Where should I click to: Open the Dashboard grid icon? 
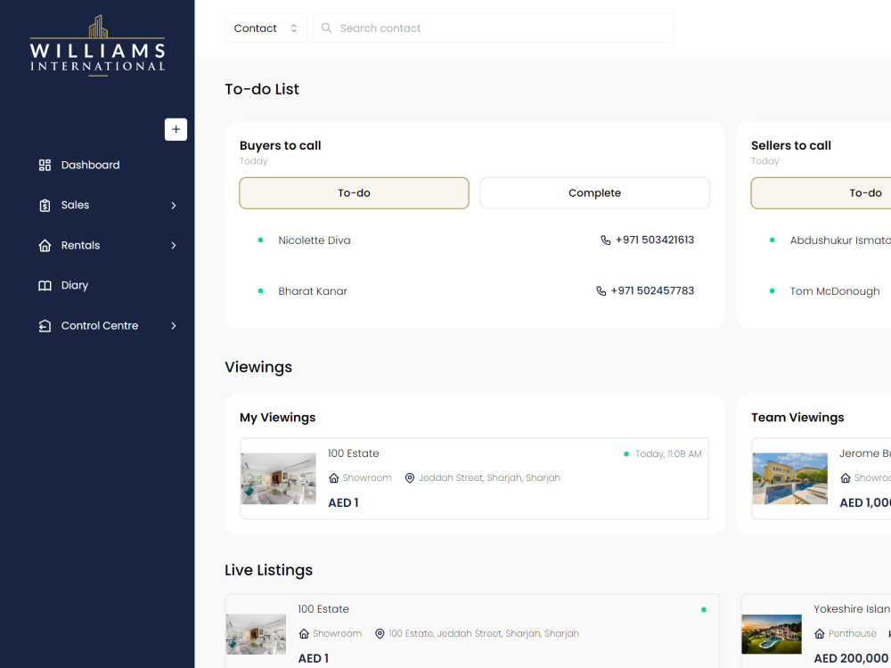45,166
